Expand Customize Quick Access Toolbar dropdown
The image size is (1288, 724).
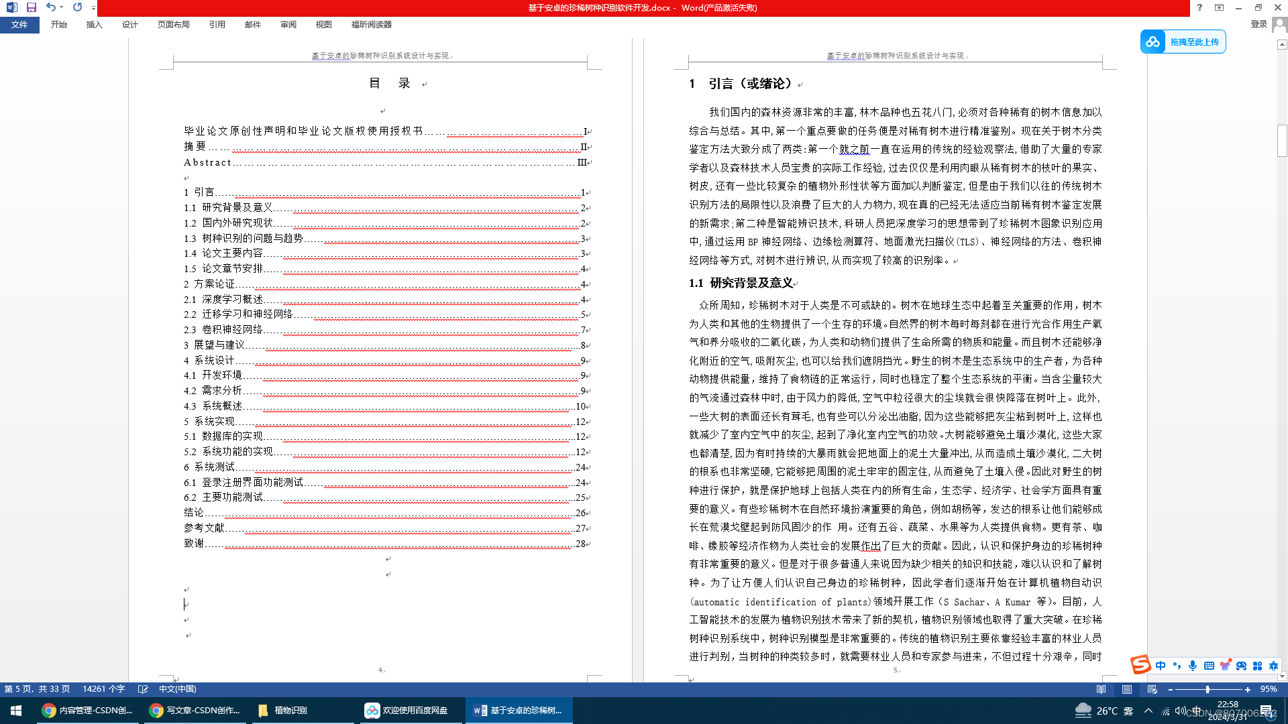point(93,7)
